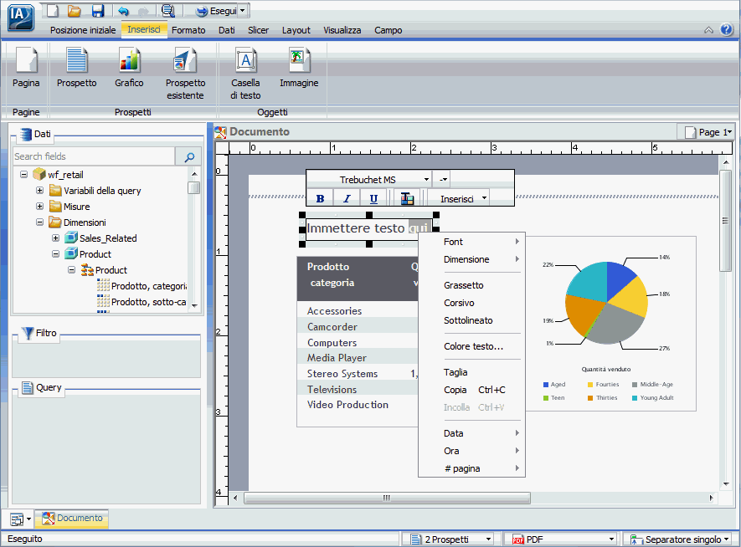
Task: Open the # pagina submenu
Action: click(x=472, y=468)
